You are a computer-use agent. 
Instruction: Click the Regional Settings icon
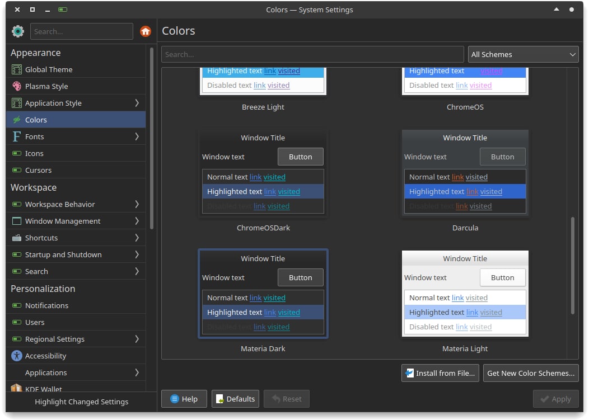pos(17,339)
